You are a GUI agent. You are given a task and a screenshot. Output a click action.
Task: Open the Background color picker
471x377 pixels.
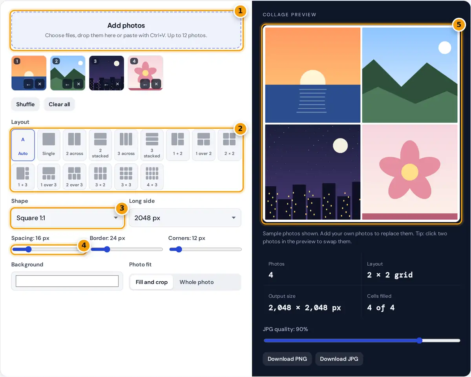tap(67, 281)
